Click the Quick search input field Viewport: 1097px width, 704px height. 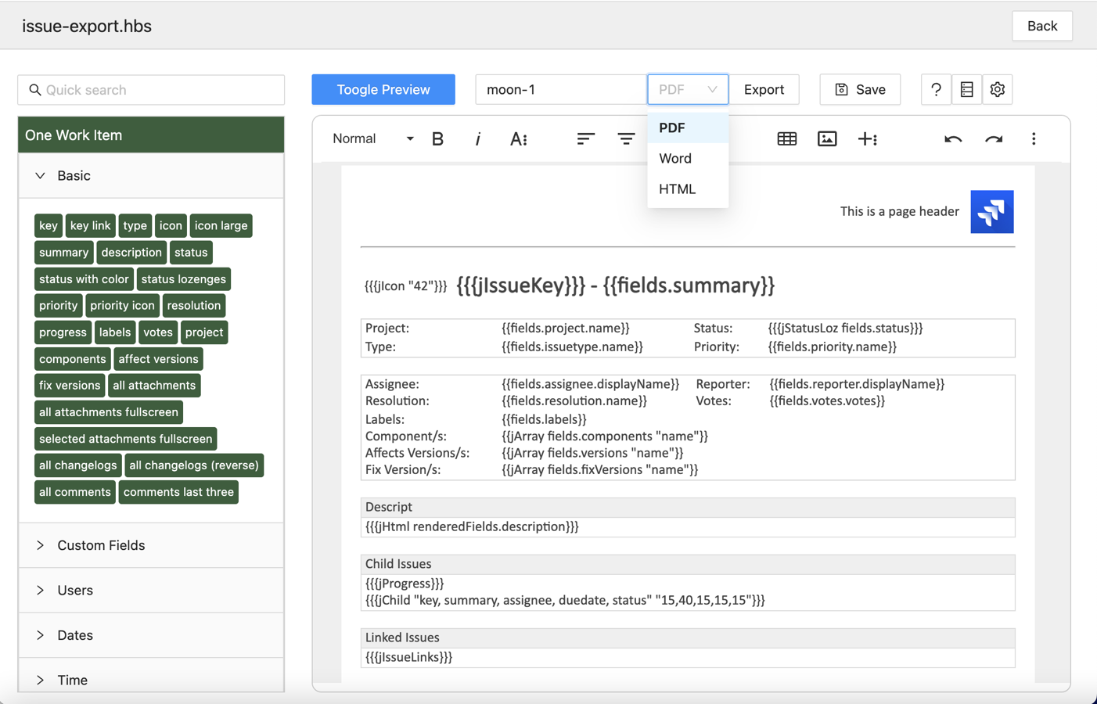coord(152,90)
